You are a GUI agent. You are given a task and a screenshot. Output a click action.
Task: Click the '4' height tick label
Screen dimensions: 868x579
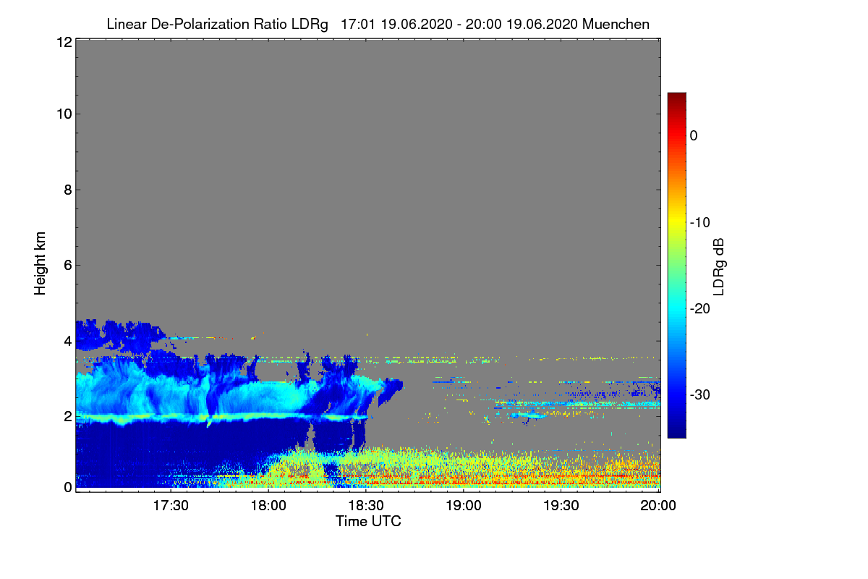coord(67,341)
